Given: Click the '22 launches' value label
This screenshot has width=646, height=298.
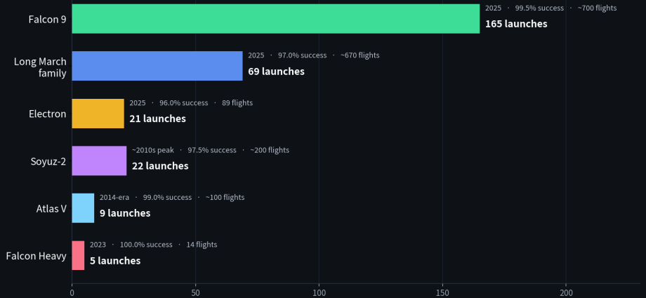Looking at the screenshot, I should 160,166.
